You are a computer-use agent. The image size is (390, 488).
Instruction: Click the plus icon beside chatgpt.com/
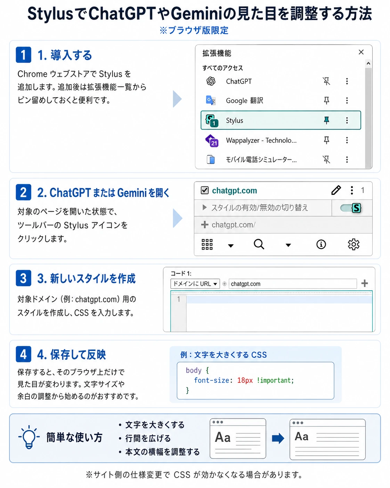[x=205, y=225]
